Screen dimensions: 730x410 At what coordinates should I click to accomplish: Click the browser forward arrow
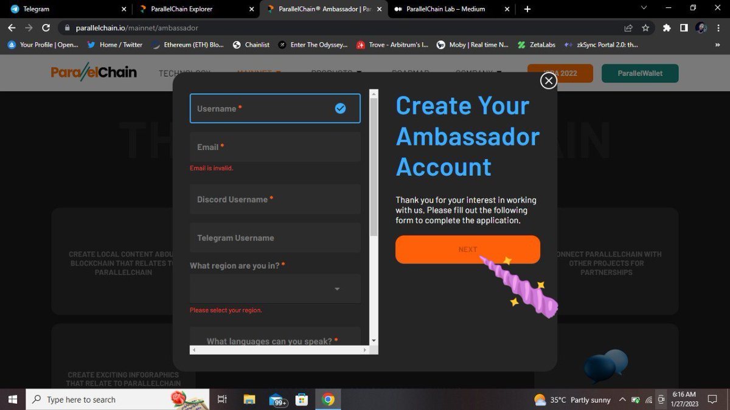[29, 28]
